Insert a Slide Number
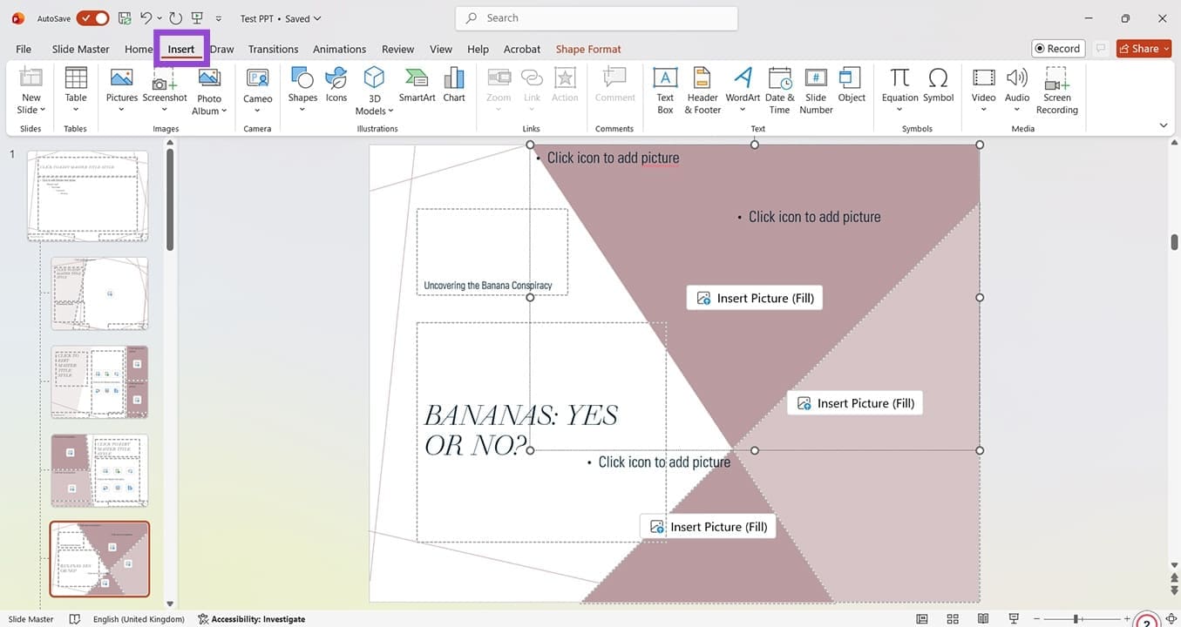This screenshot has width=1181, height=627. (x=816, y=90)
